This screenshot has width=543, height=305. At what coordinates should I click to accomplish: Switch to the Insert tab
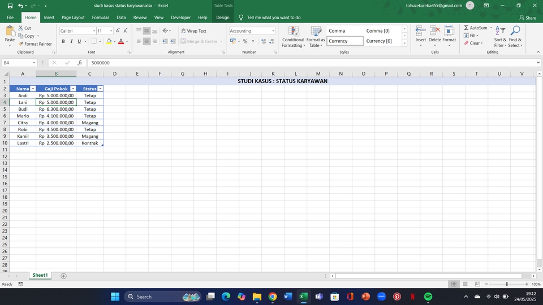click(49, 18)
